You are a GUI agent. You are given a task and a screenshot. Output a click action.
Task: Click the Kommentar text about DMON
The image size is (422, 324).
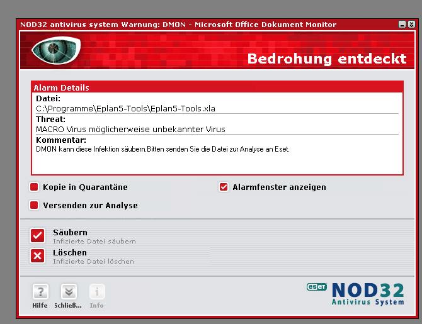pyautogui.click(x=163, y=149)
